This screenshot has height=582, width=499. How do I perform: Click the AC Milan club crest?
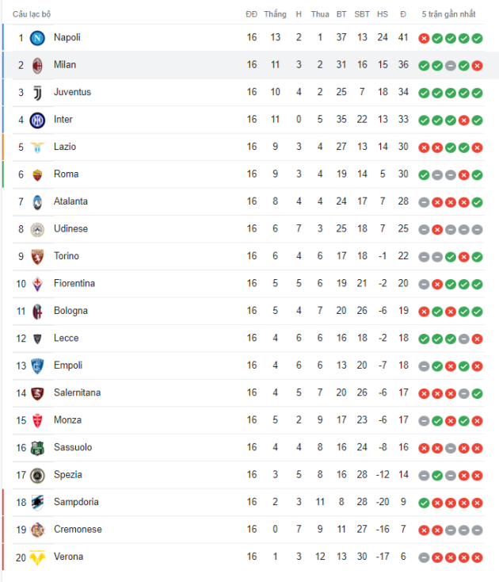pos(37,65)
